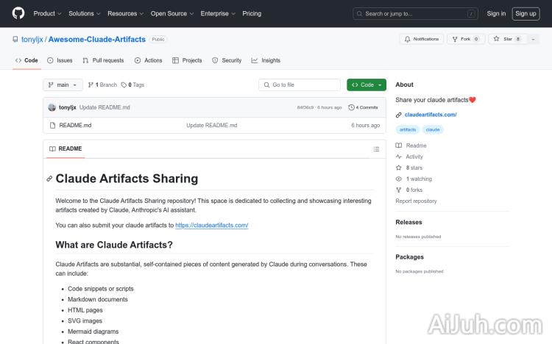This screenshot has width=552, height=344.
Task: Open the 4 Commits history link
Action: (363, 107)
